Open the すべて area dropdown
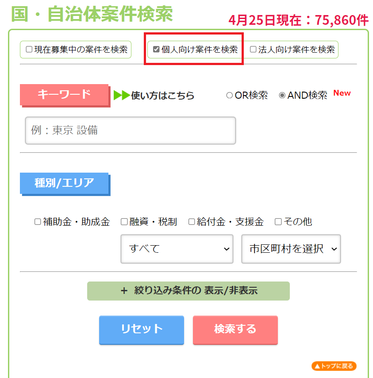Image resolution: width=373 pixels, height=378 pixels. click(177, 249)
